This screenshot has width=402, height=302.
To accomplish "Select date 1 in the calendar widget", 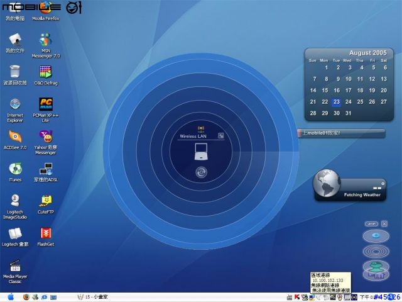I will tap(327, 67).
